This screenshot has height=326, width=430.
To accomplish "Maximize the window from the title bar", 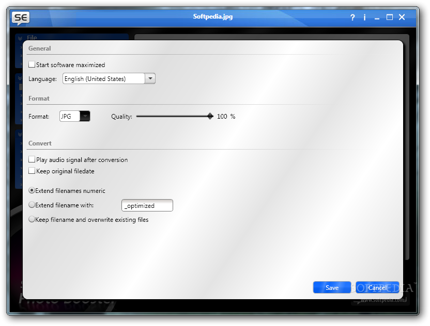I will [x=389, y=17].
